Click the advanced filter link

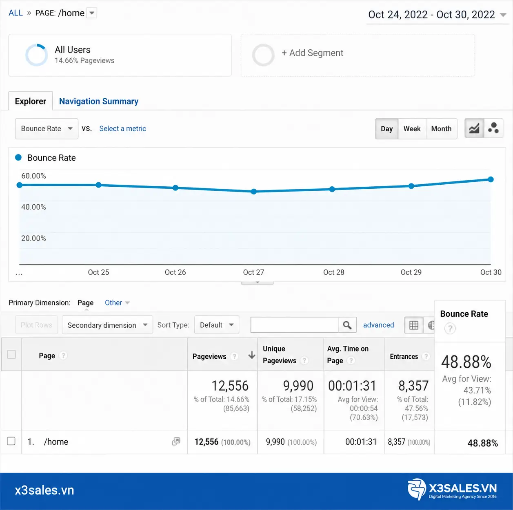(x=379, y=325)
